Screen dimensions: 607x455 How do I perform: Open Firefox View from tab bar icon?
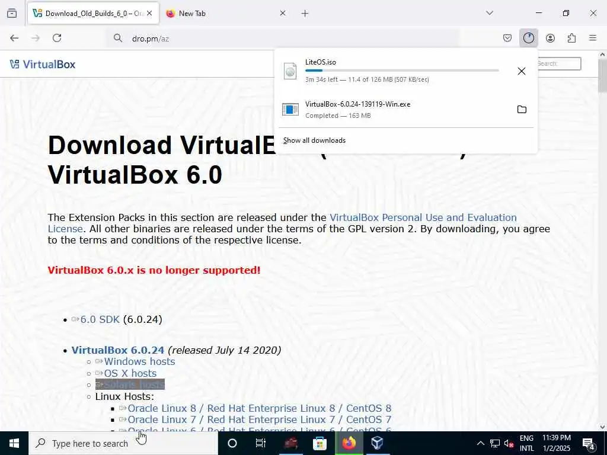pyautogui.click(x=12, y=13)
